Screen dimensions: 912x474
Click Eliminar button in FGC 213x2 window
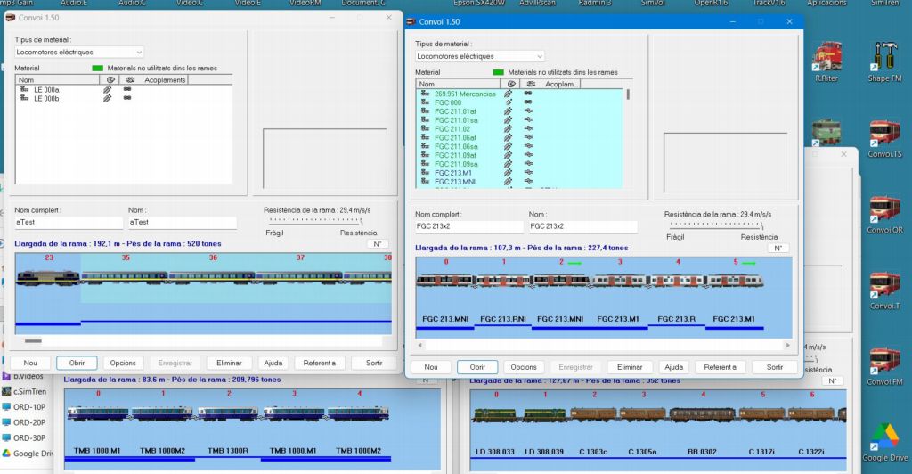click(x=630, y=367)
